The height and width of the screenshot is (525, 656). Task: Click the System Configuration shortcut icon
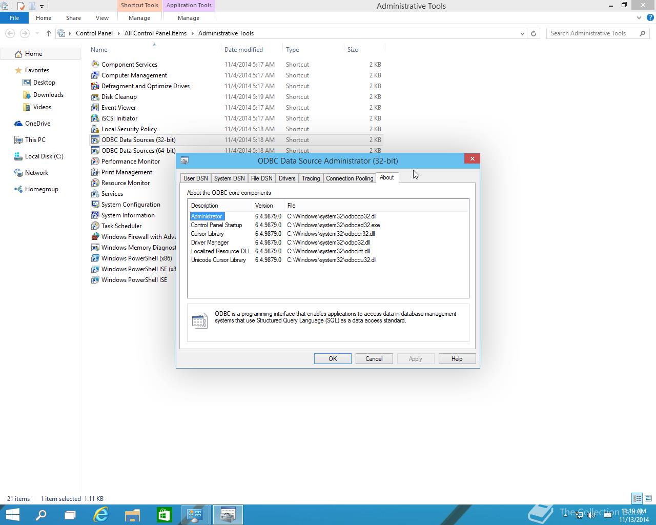point(95,204)
